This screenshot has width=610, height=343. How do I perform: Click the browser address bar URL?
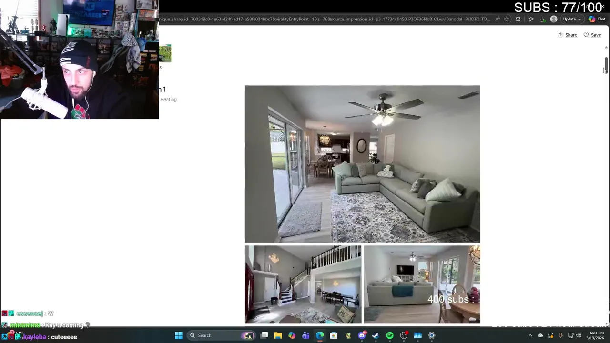[x=324, y=19]
